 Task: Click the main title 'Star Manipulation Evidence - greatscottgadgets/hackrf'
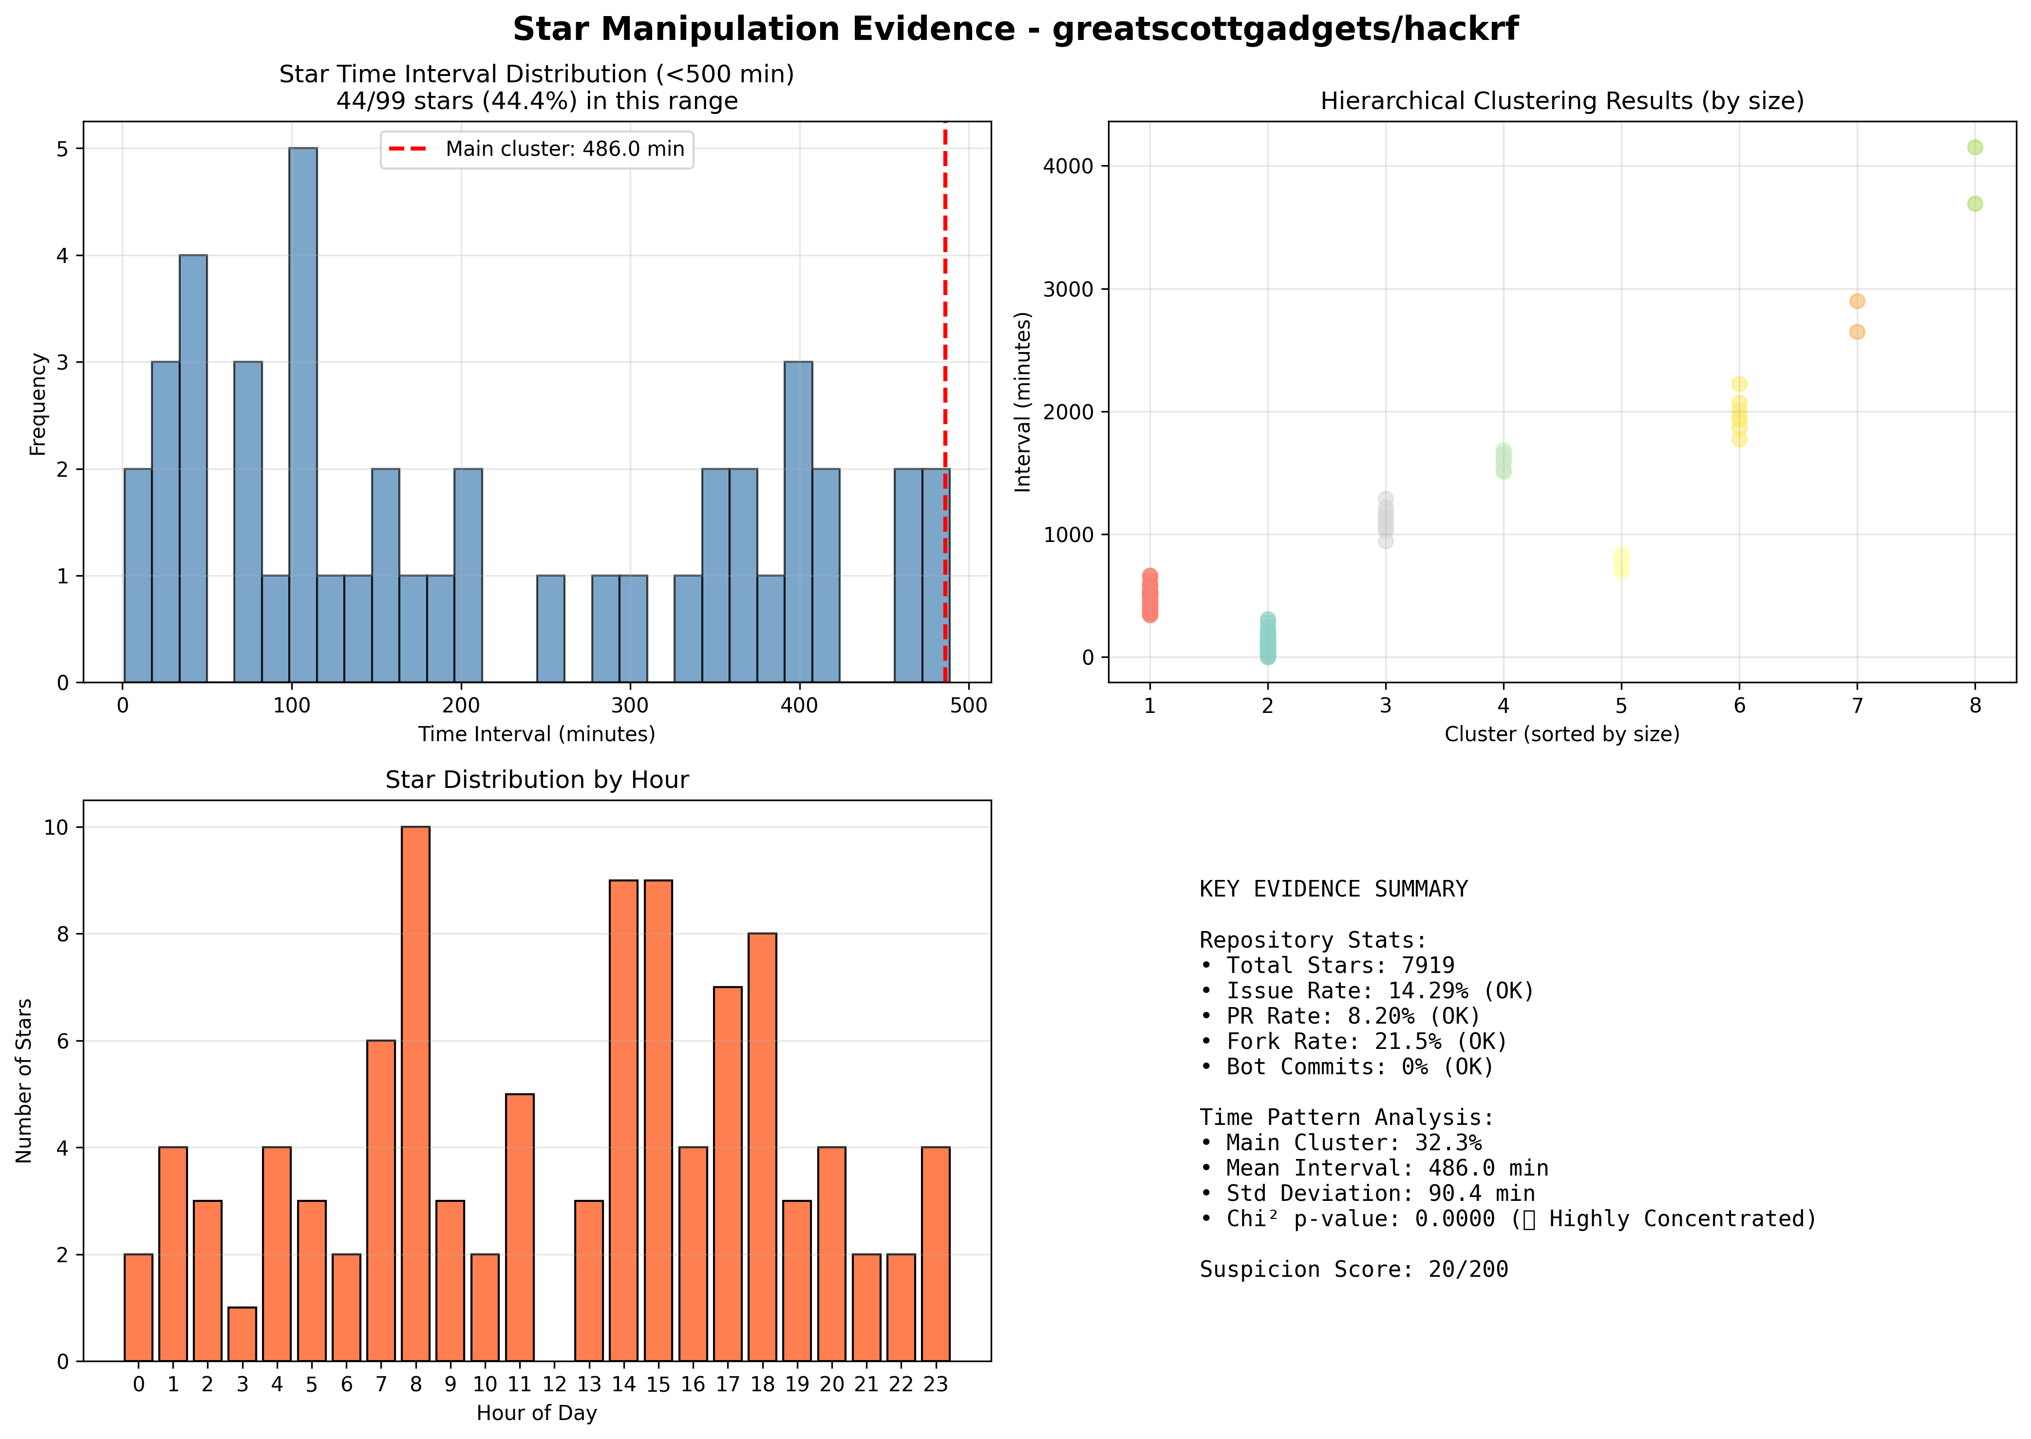(1015, 29)
